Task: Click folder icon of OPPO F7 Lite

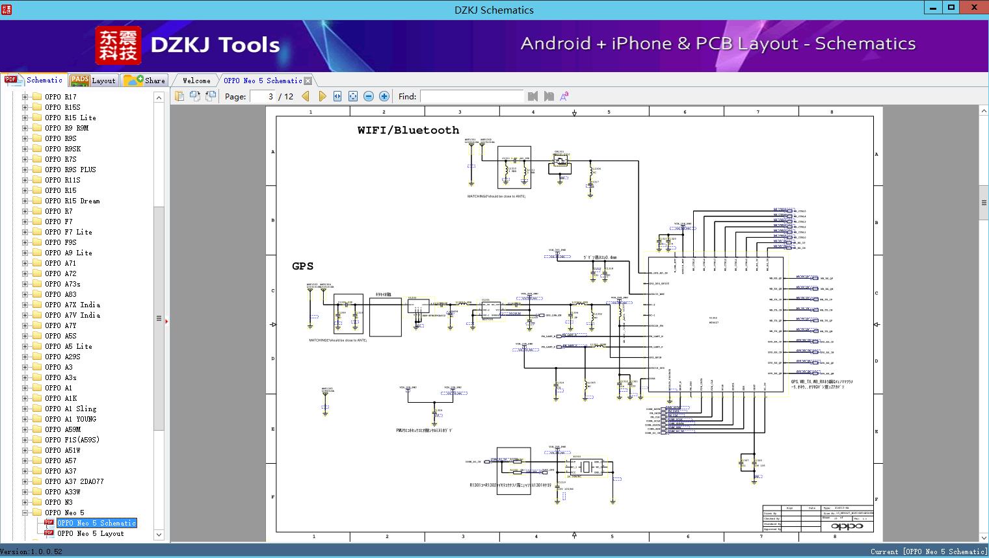Action: (37, 232)
